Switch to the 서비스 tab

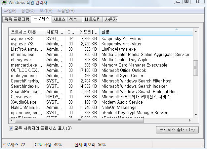[59, 19]
